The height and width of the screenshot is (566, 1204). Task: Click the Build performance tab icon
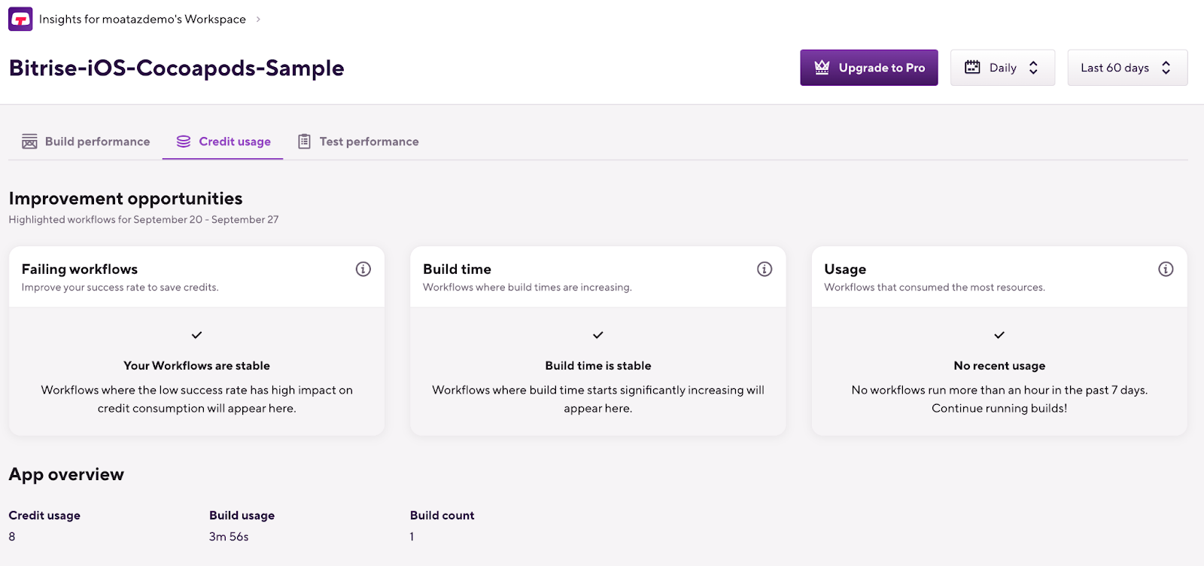point(29,141)
